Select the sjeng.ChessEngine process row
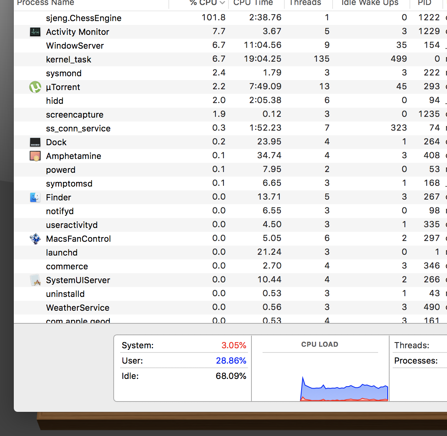Screen dimensions: 447x436 [230, 18]
